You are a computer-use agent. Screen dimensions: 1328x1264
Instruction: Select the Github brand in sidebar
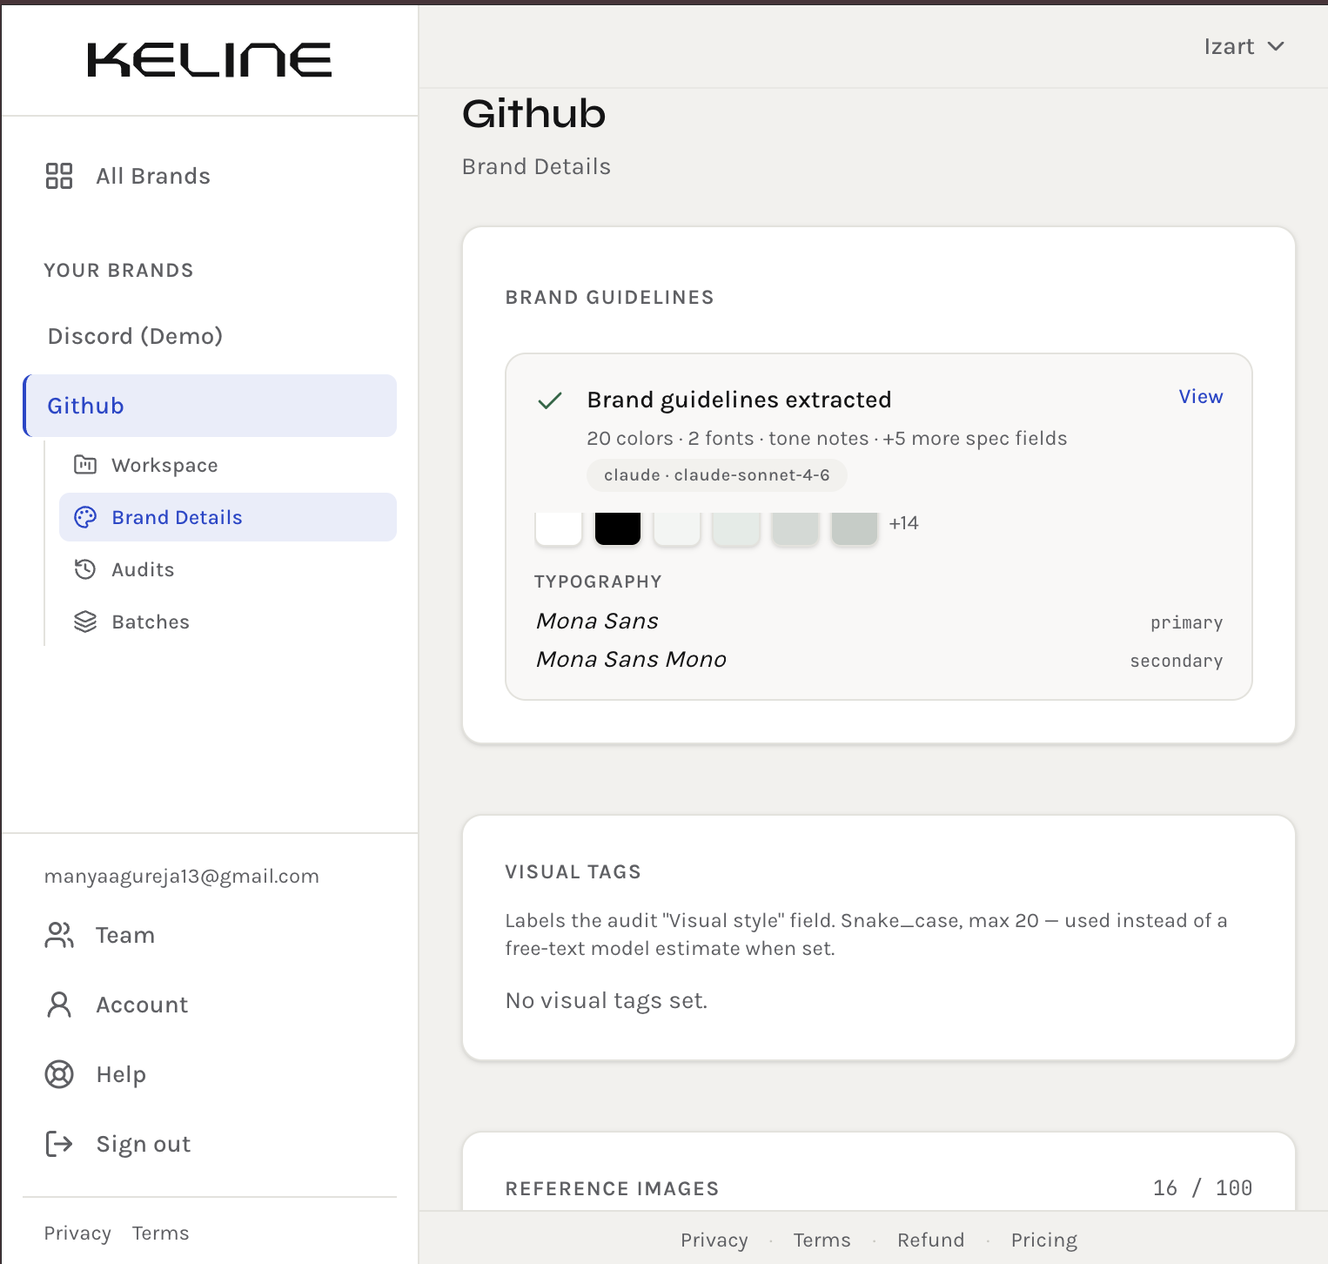point(210,406)
